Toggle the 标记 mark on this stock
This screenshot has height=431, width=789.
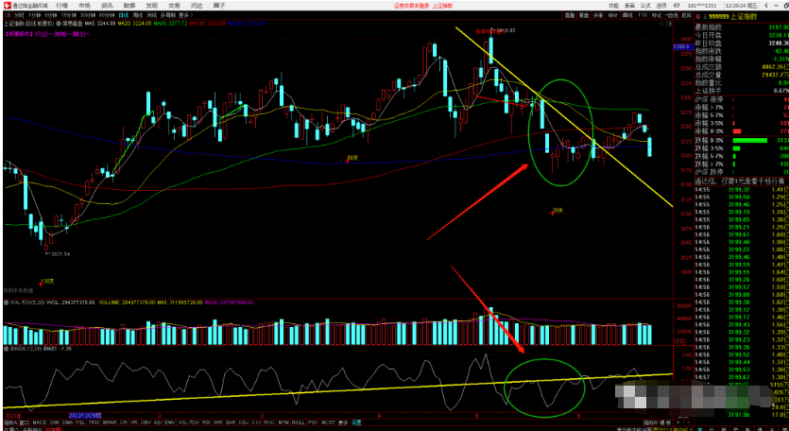[656, 16]
